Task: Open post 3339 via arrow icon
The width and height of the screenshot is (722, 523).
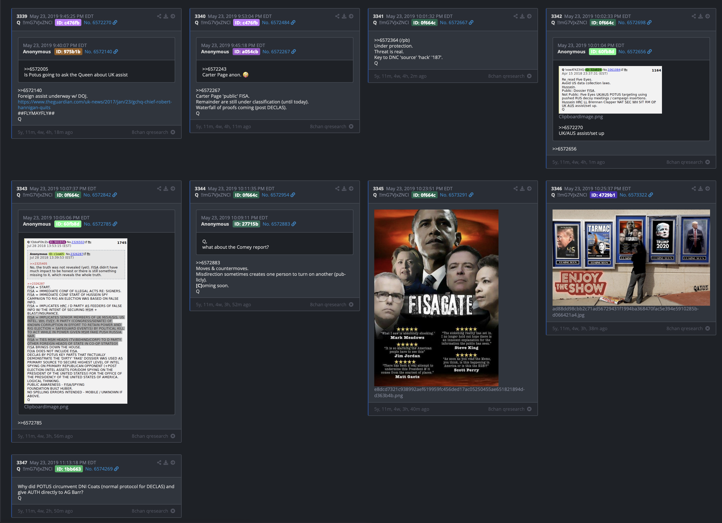Action: (173, 16)
